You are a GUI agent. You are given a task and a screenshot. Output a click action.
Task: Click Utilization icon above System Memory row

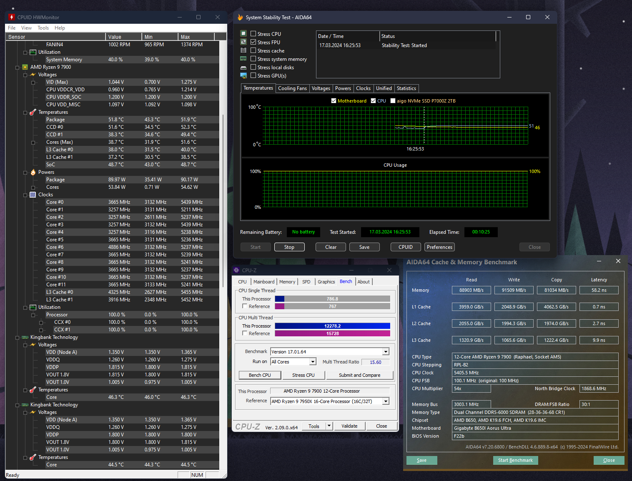[x=33, y=52]
